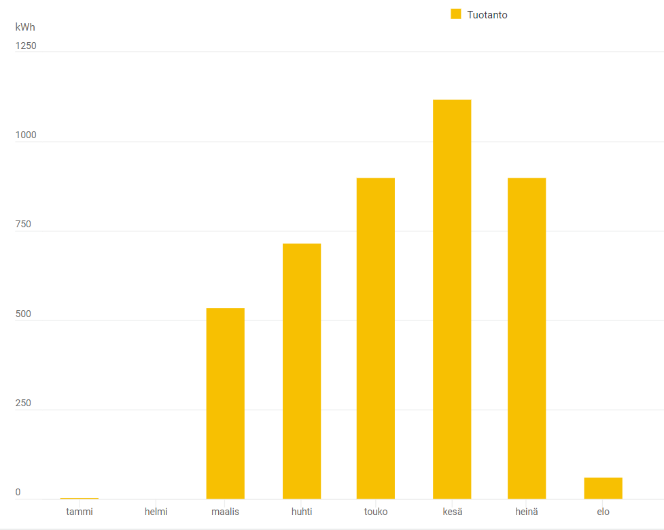The image size is (664, 530).
Task: Click the tiny tammi bar
Action: pyautogui.click(x=80, y=498)
